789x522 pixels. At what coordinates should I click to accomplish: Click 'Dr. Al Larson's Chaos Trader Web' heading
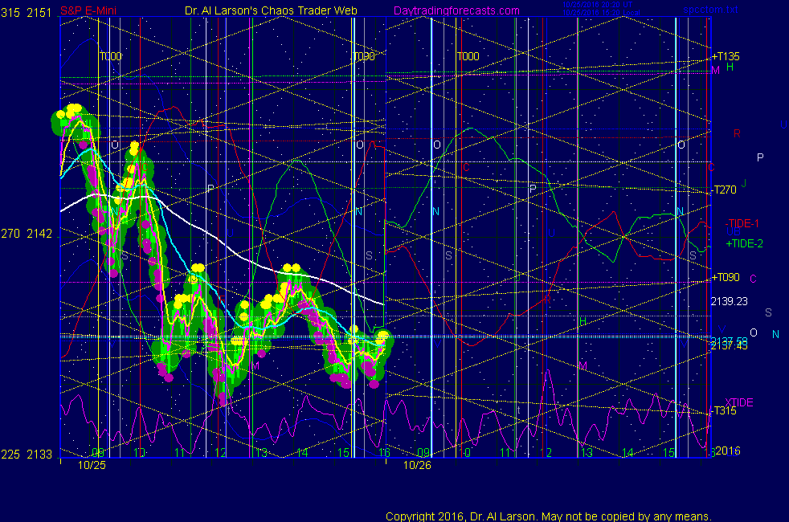coord(272,10)
